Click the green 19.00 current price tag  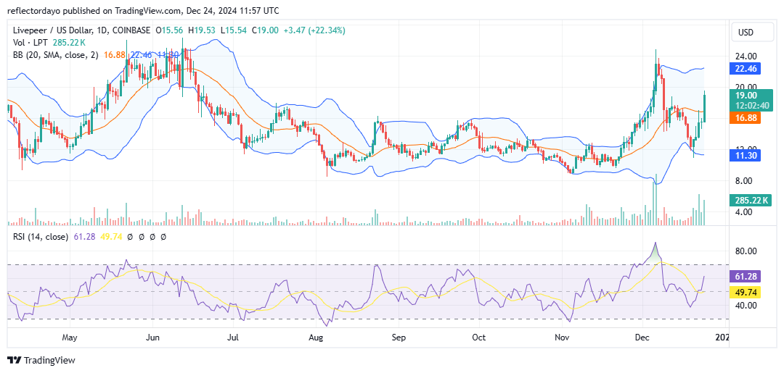coord(745,94)
